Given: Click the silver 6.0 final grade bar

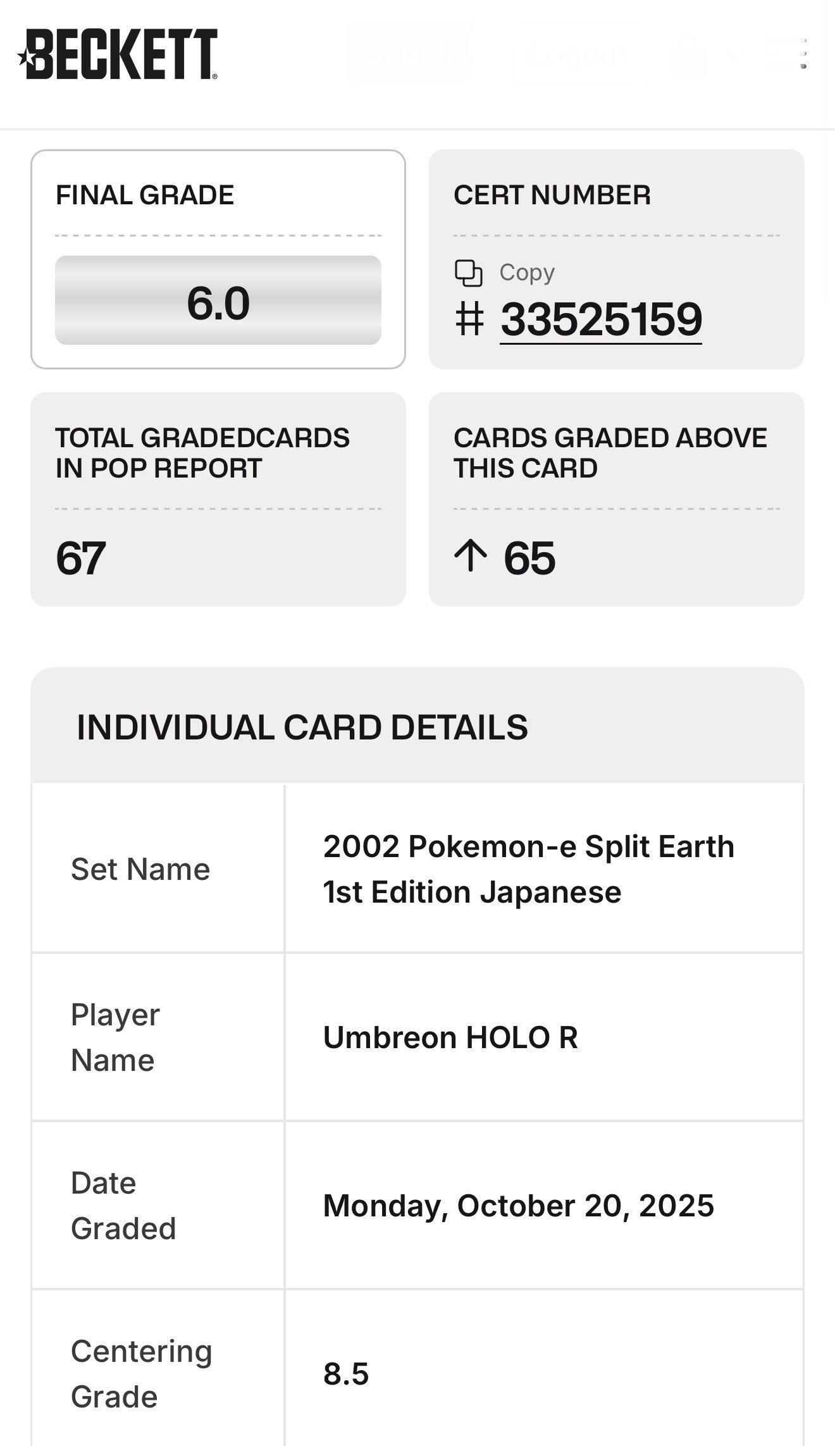Looking at the screenshot, I should click(218, 300).
